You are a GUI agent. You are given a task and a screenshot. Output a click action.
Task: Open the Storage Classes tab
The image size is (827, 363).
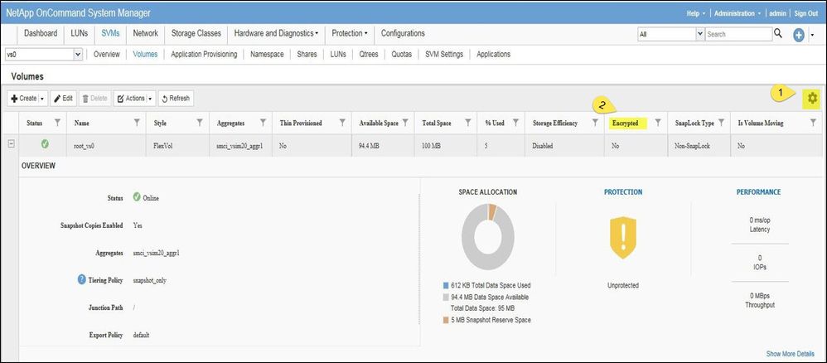(196, 33)
